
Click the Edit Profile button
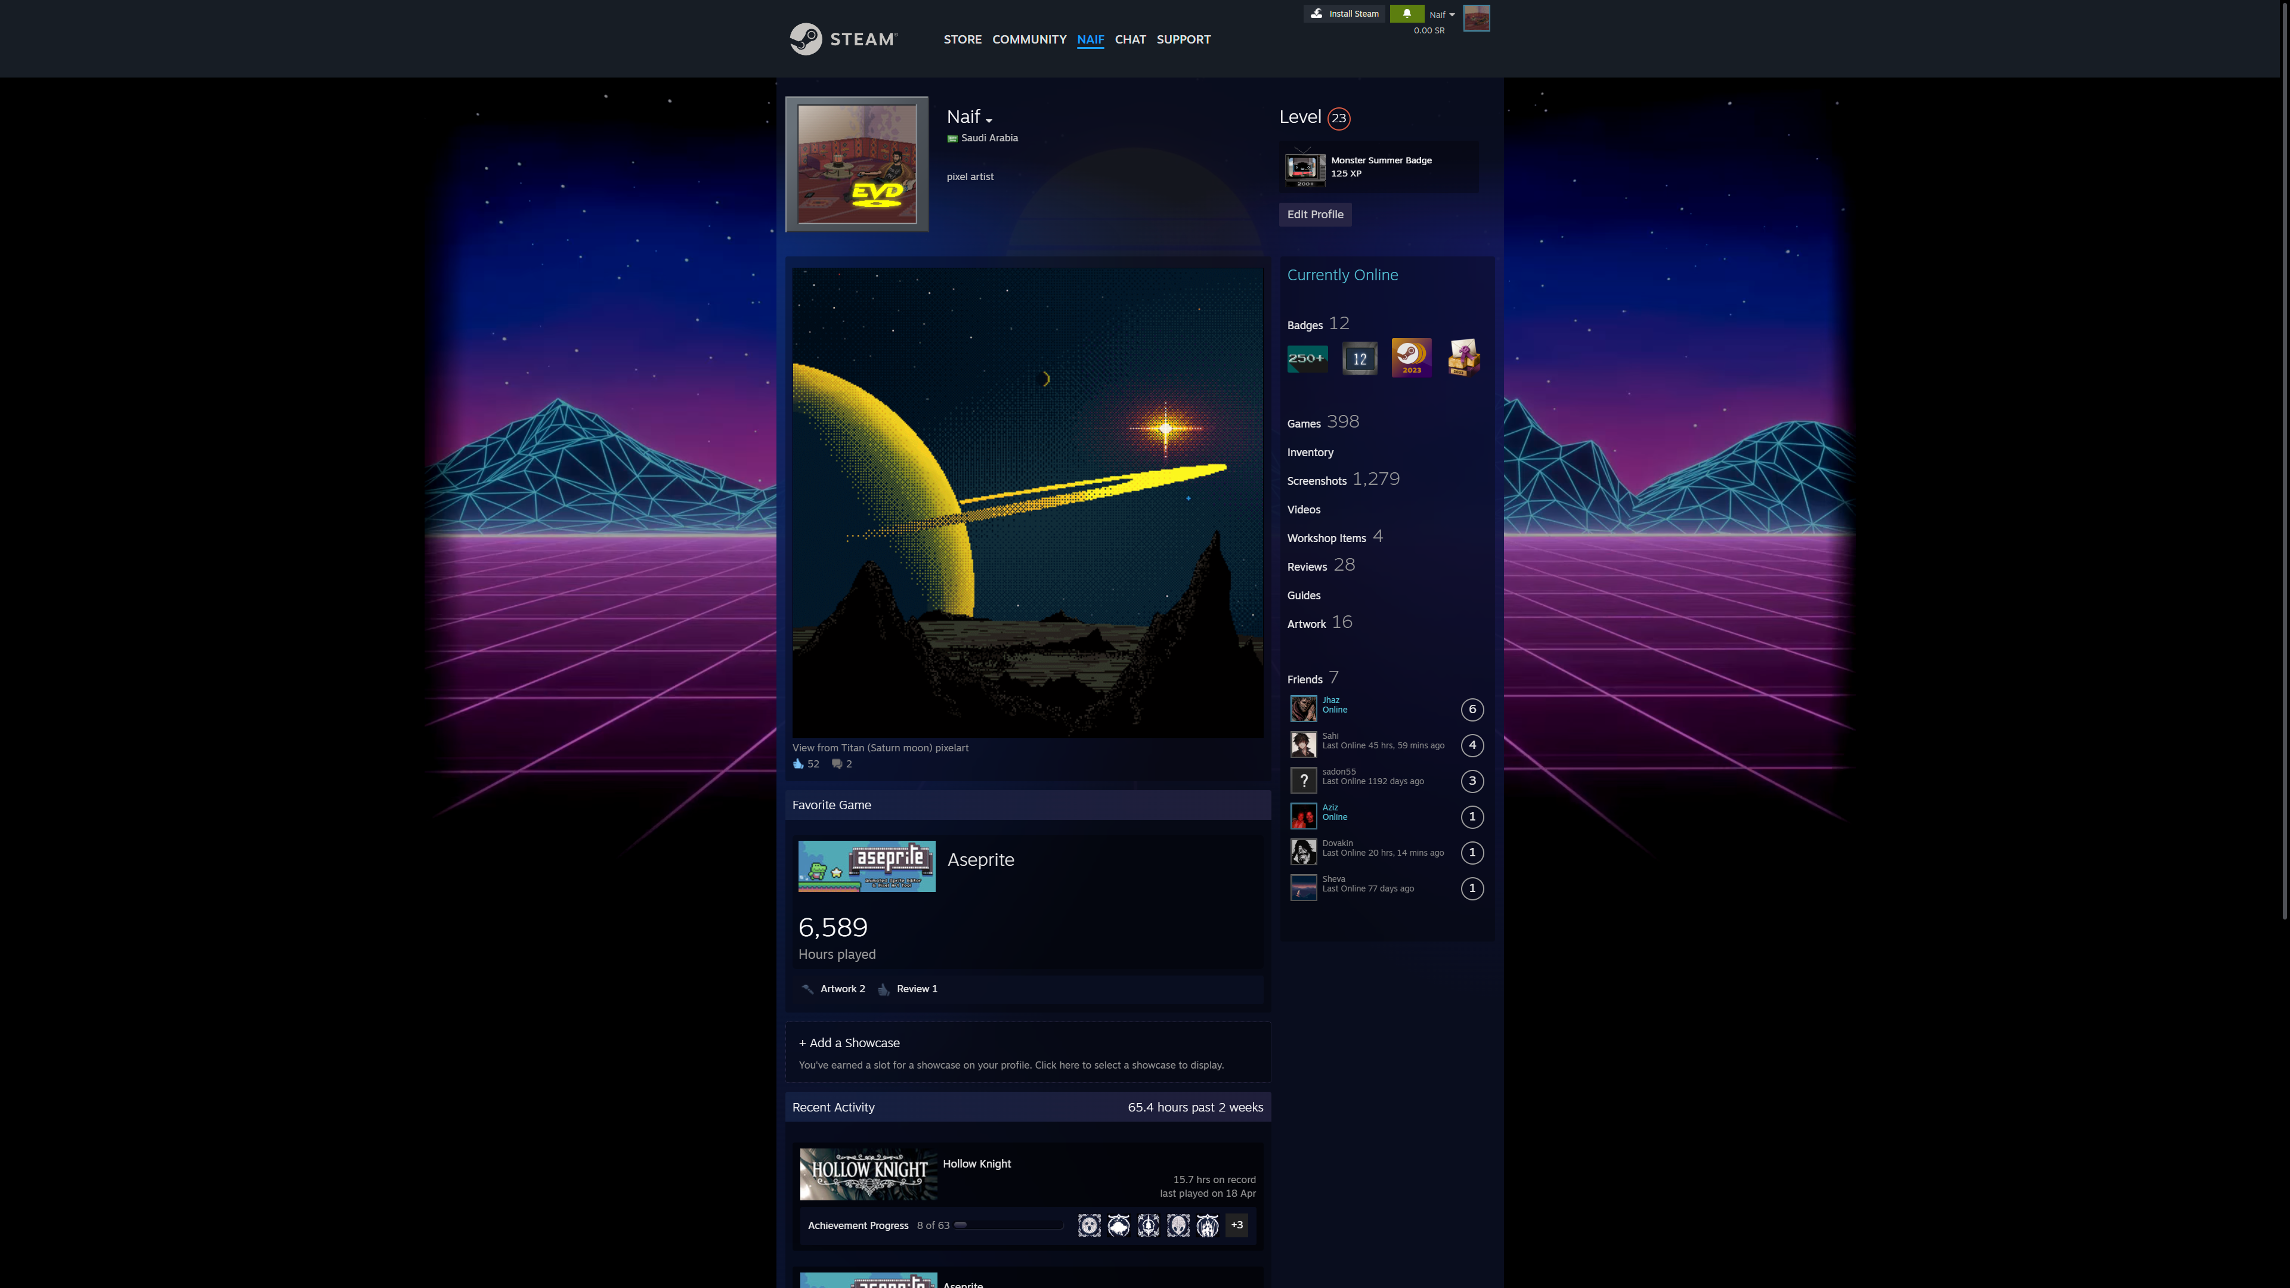click(1315, 214)
